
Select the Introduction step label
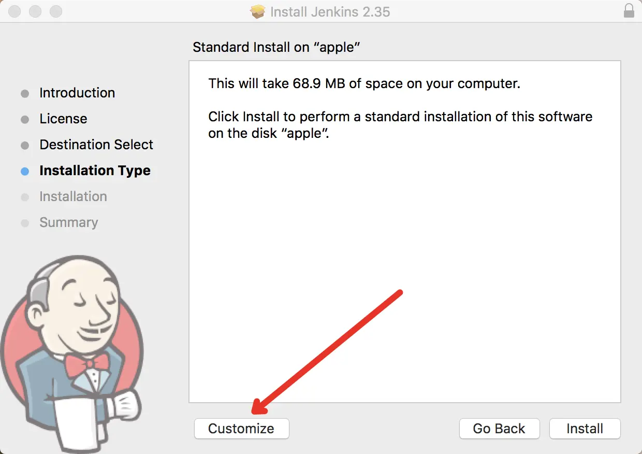[77, 93]
